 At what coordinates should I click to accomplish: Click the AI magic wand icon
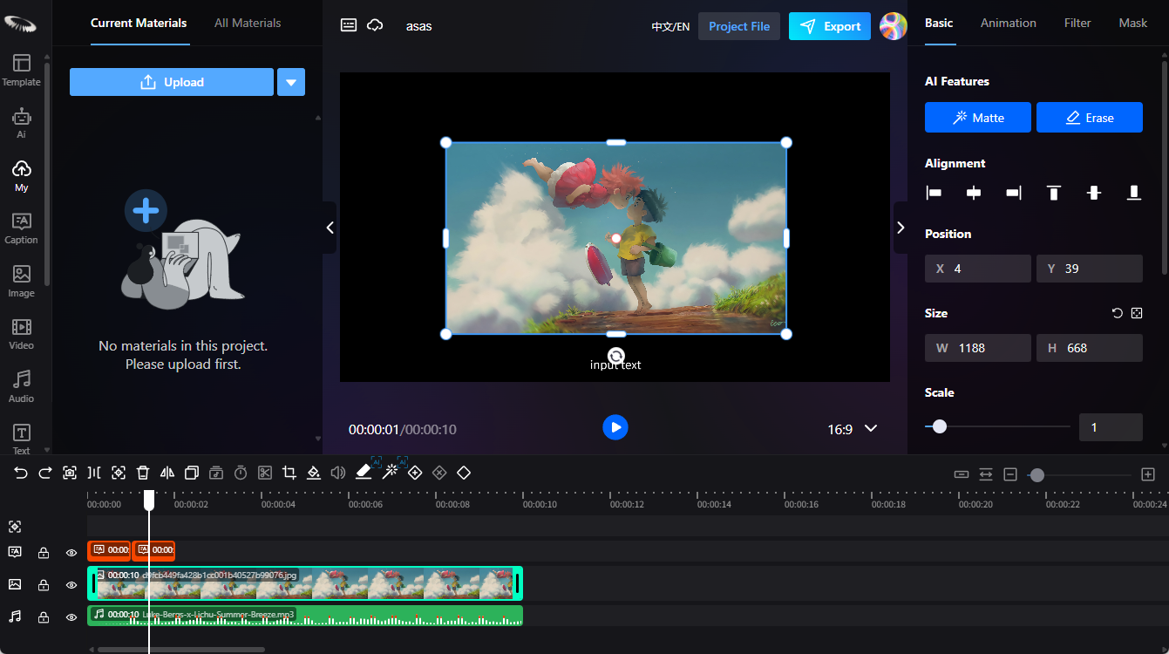point(391,472)
